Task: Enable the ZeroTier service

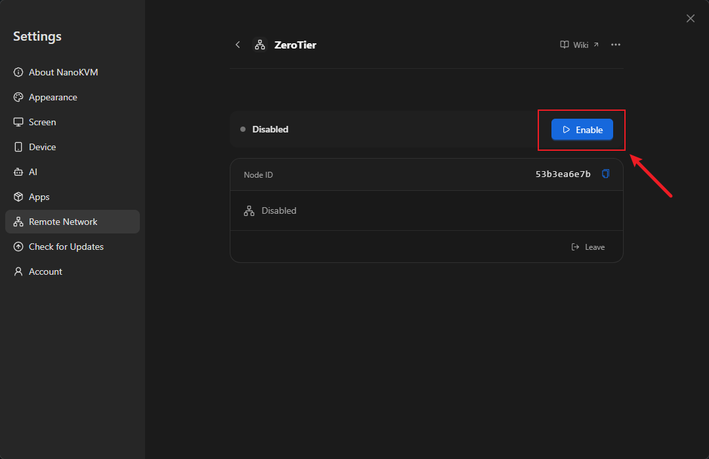Action: pyautogui.click(x=582, y=130)
